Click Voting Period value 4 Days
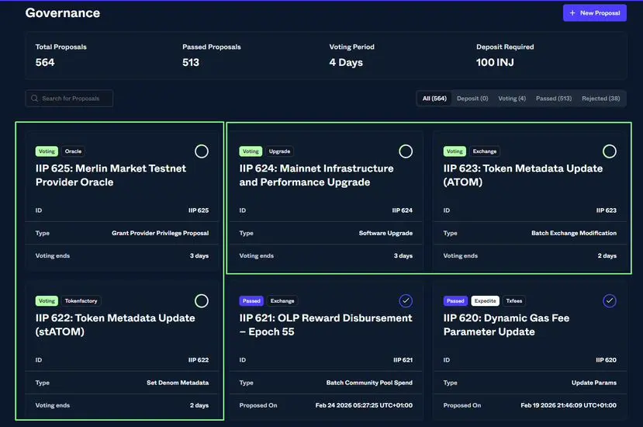Screen dimensions: 643x427 [x=346, y=62]
